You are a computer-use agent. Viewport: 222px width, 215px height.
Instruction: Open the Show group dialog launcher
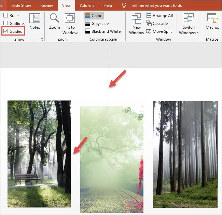(x=42, y=39)
